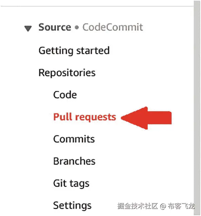The width and height of the screenshot is (201, 216).
Task: Go to the repository Code view
Action: coord(65,95)
